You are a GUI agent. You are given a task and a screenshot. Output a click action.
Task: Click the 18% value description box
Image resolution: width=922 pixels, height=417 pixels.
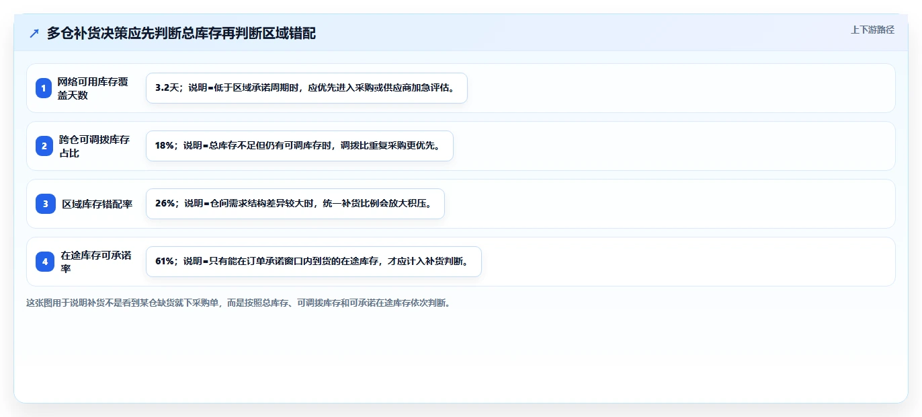[x=300, y=146]
